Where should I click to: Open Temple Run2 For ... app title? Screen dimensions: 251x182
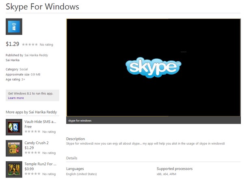point(40,164)
